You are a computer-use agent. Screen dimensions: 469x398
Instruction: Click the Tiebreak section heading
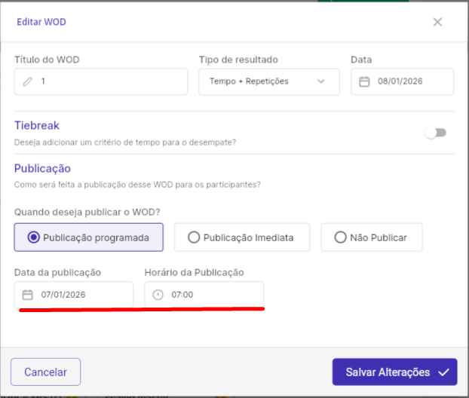(x=37, y=126)
